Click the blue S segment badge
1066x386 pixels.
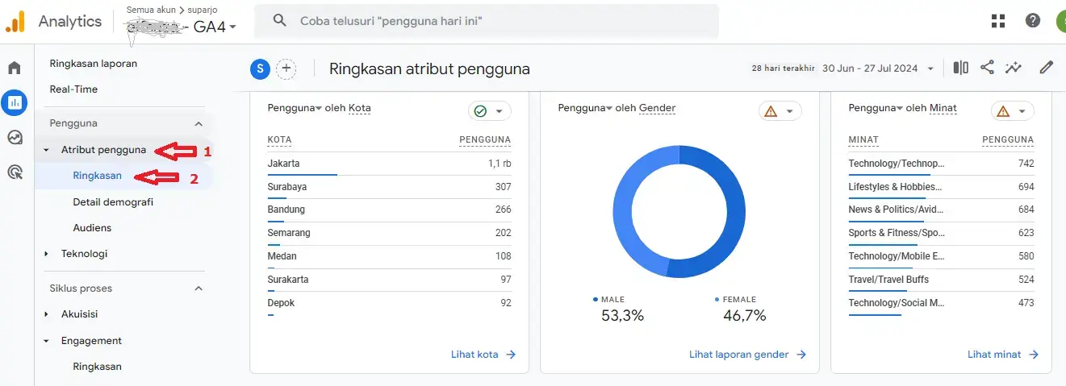tap(260, 68)
